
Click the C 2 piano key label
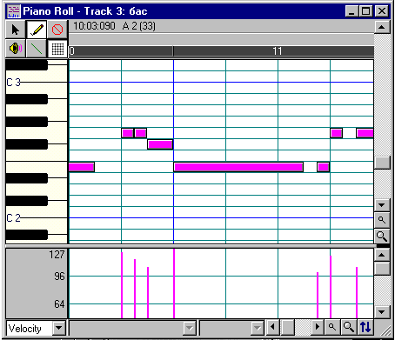(x=14, y=217)
